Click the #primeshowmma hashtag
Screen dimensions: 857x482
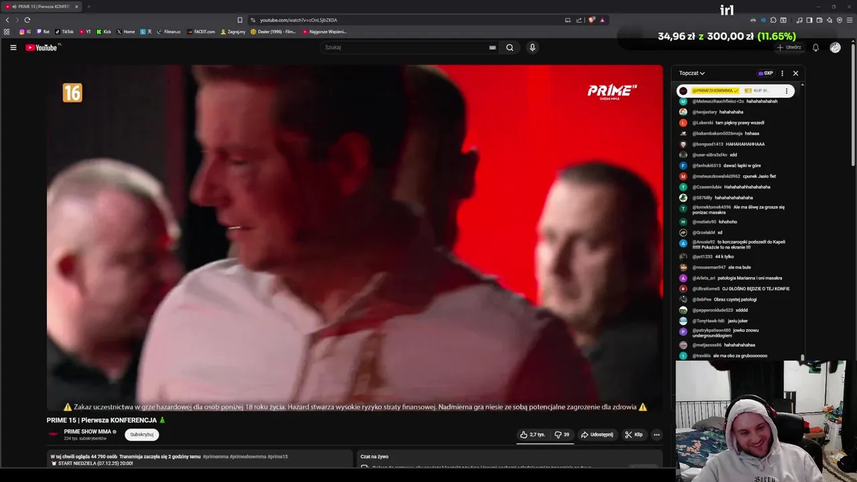(x=248, y=457)
